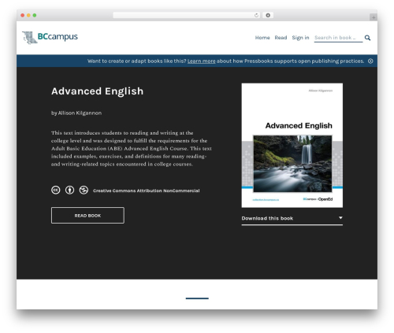
Task: Dismiss the Pressbooks banner with close icon
Action: click(370, 61)
